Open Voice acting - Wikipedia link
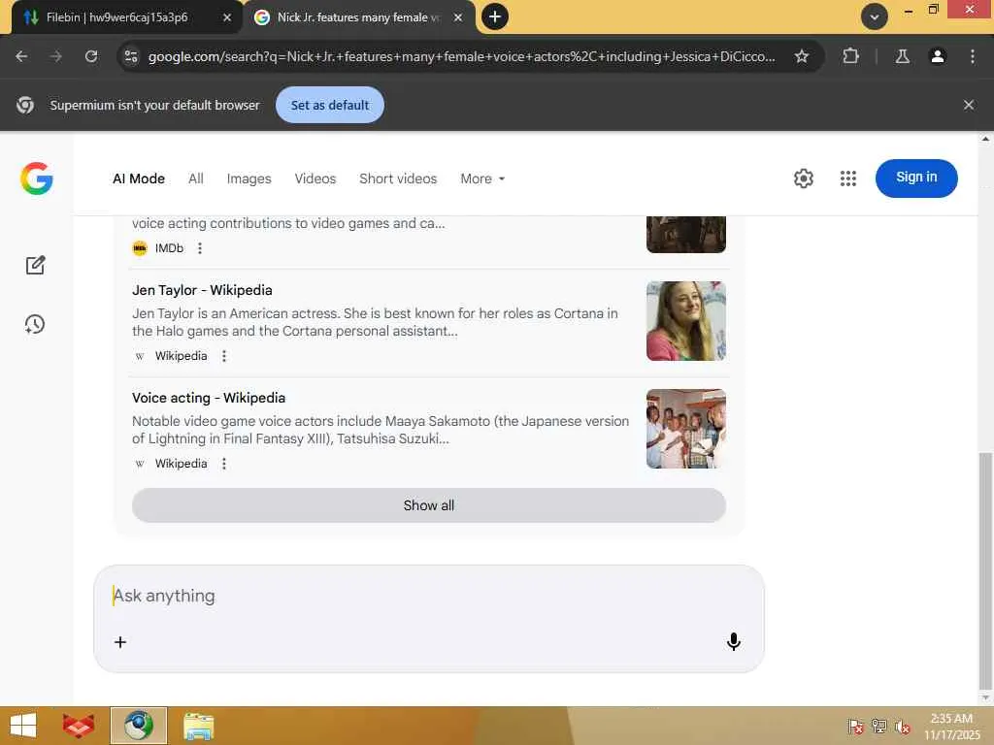This screenshot has height=745, width=994. click(x=209, y=398)
